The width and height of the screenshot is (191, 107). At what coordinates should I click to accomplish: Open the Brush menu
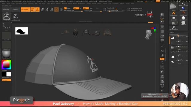click(x=8, y=4)
